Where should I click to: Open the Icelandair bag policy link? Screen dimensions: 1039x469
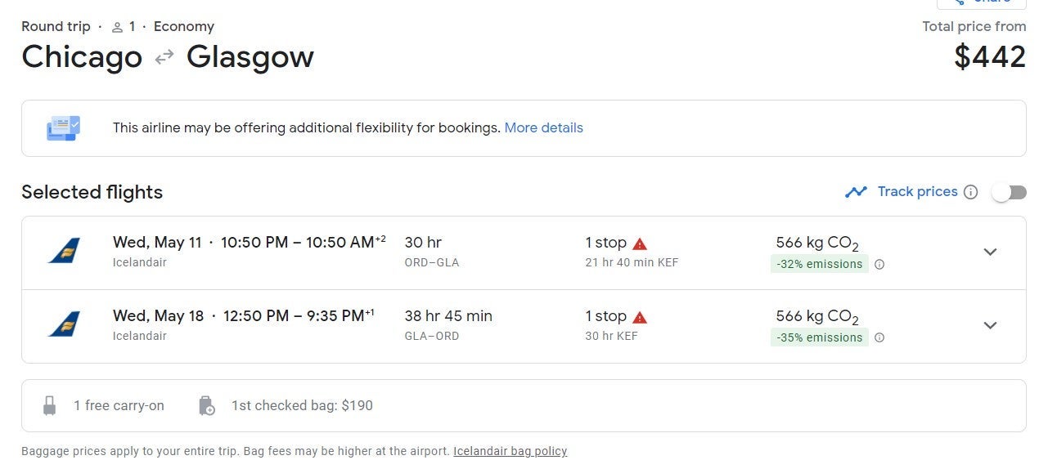tap(510, 451)
